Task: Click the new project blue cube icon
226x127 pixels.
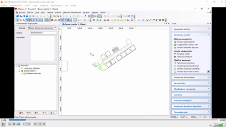Action: pyautogui.click(x=17, y=16)
